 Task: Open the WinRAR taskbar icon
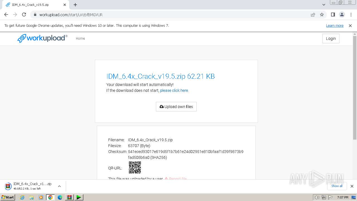[69, 197]
